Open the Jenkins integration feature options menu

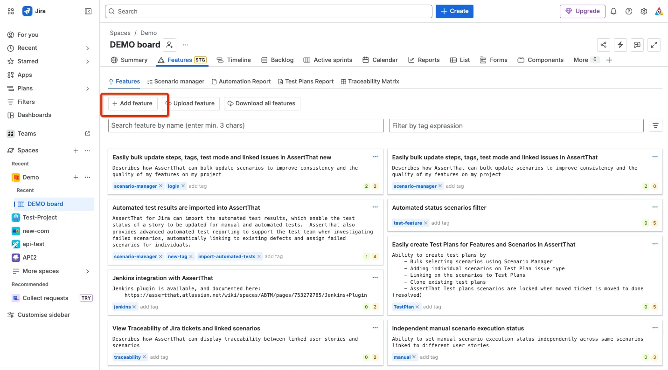pyautogui.click(x=375, y=278)
